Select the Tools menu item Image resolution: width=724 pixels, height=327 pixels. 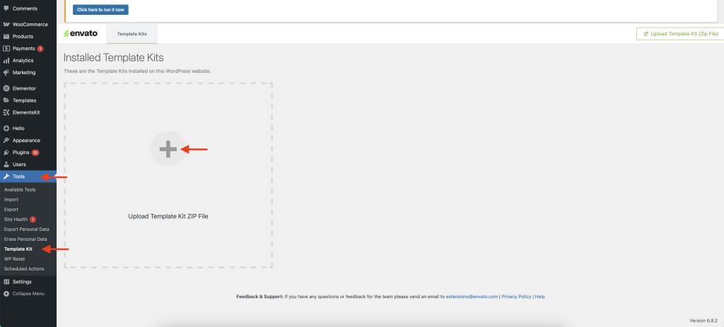pos(28,176)
